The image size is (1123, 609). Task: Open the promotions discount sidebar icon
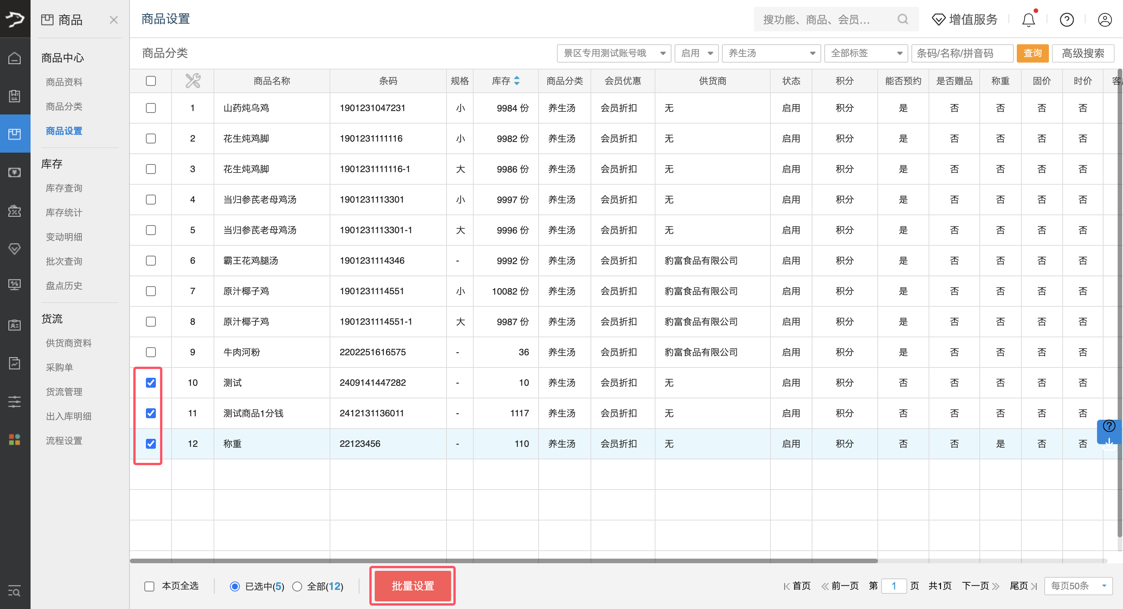15,211
